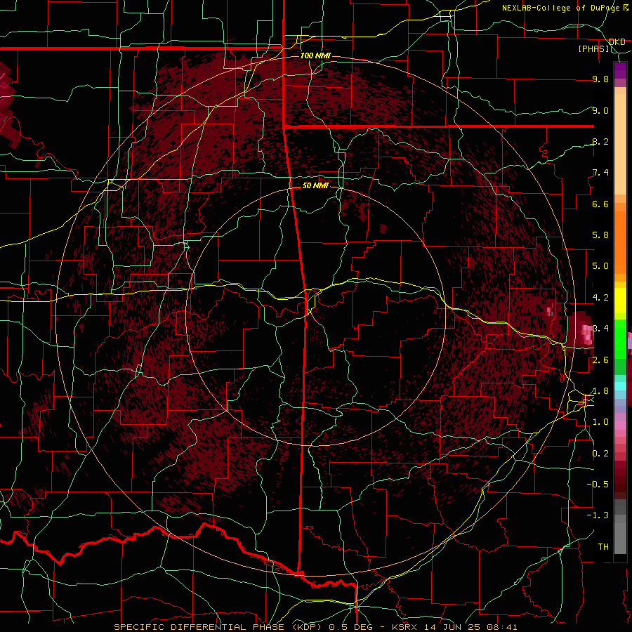632x632 pixels.
Task: Click the 9.0 value on the color scale
Action: [600, 110]
